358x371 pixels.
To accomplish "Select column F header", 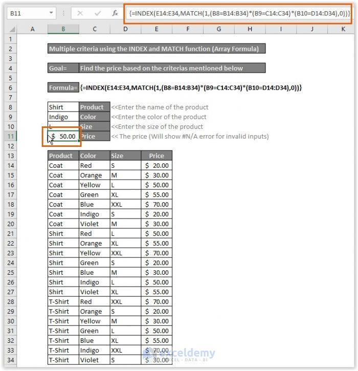I will tap(188, 29).
